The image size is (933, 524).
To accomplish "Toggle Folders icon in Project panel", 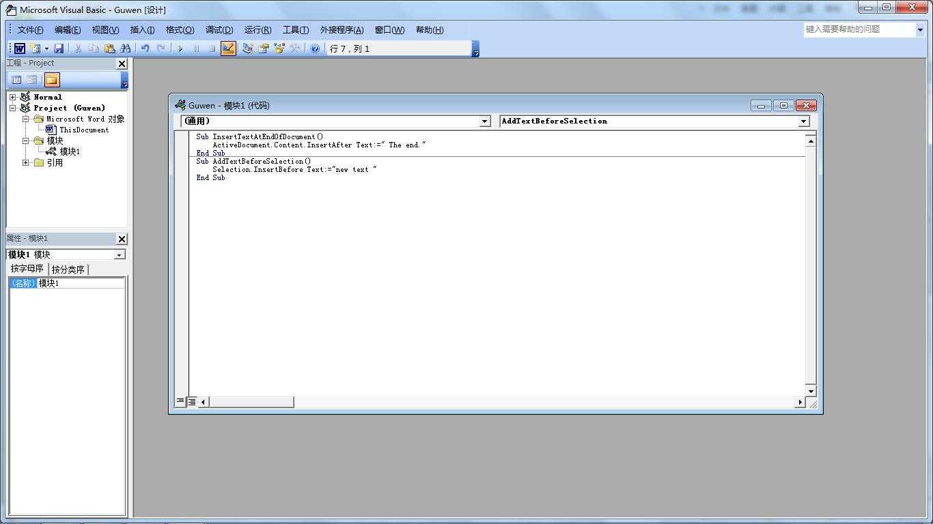I will [x=52, y=80].
